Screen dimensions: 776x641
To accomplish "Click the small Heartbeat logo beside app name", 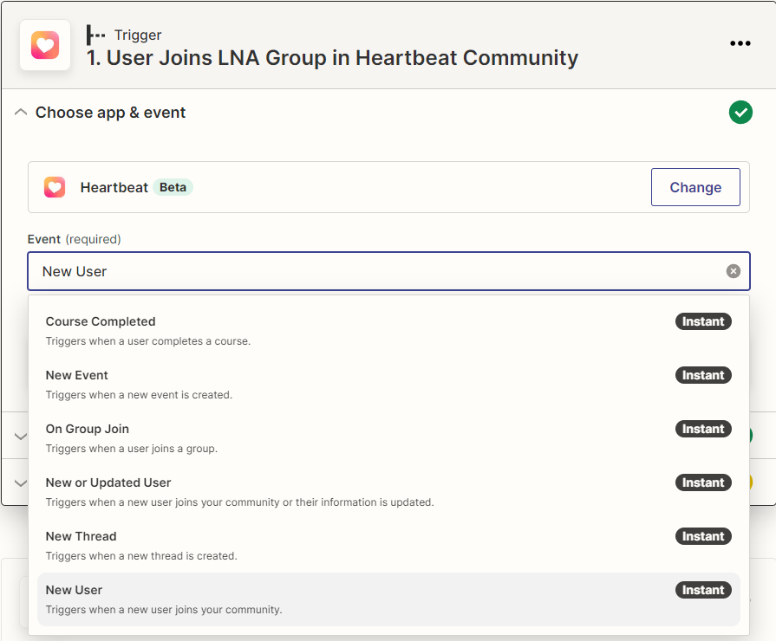I will 55,187.
